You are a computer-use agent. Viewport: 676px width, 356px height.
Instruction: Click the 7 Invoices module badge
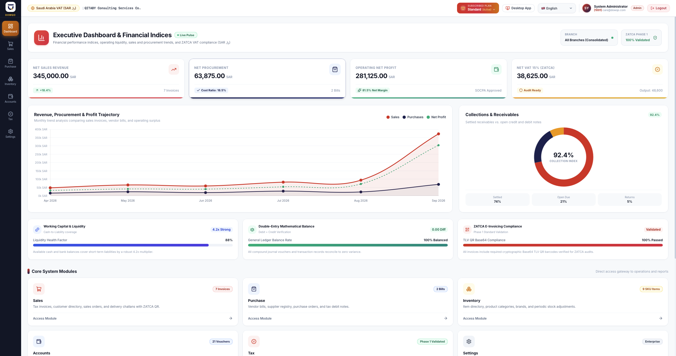[x=222, y=289]
